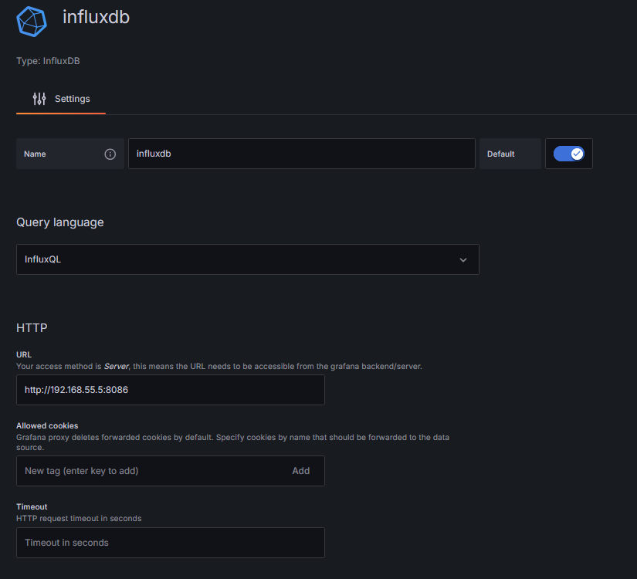Click the info icon beside Name
The width and height of the screenshot is (637, 579).
[x=110, y=154]
